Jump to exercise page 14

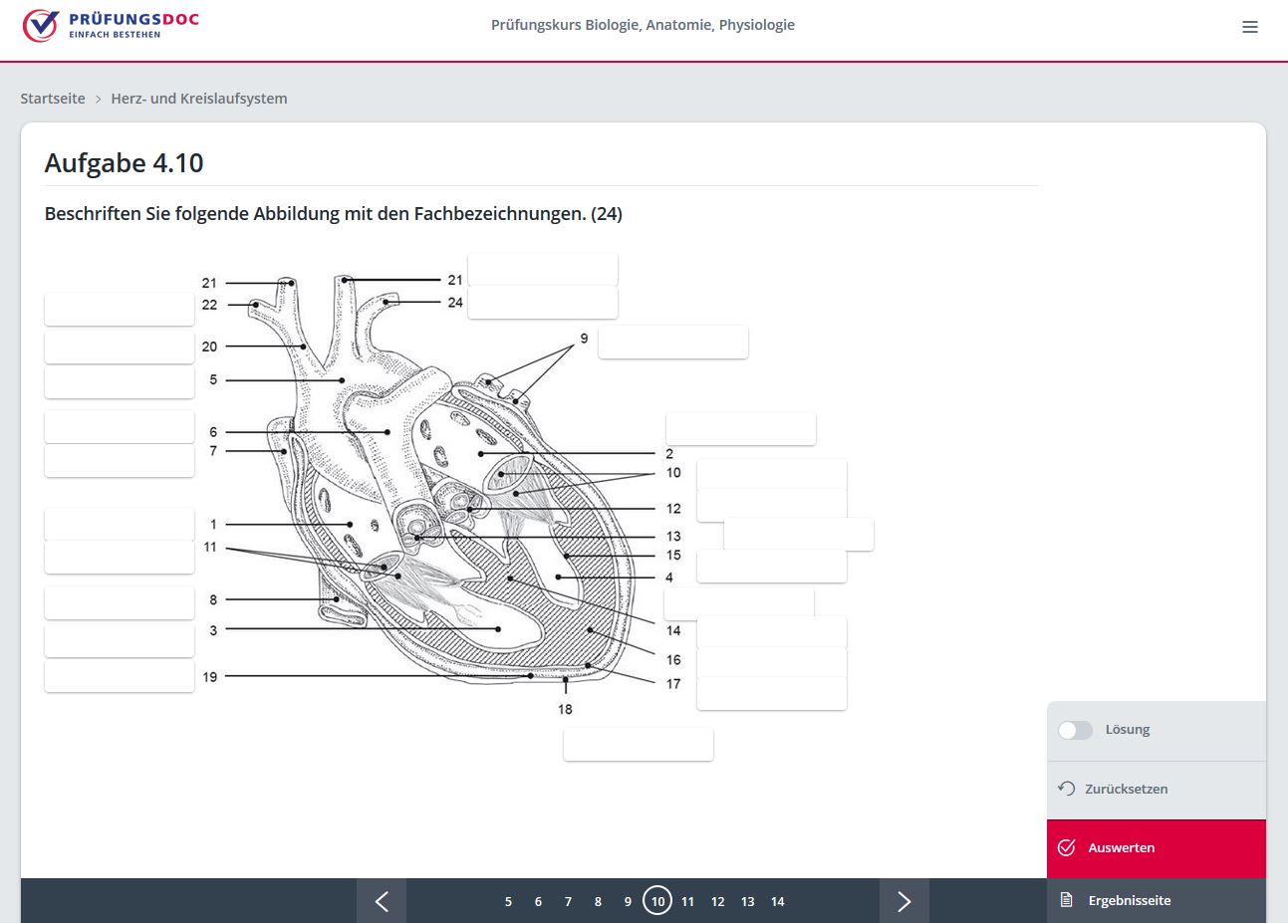click(x=777, y=901)
